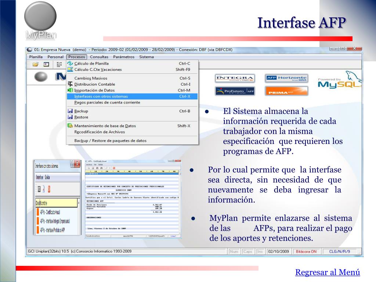The height and width of the screenshot is (282, 376).
Task: Click the 02/10/2009 date in status bar
Action: tap(278, 252)
